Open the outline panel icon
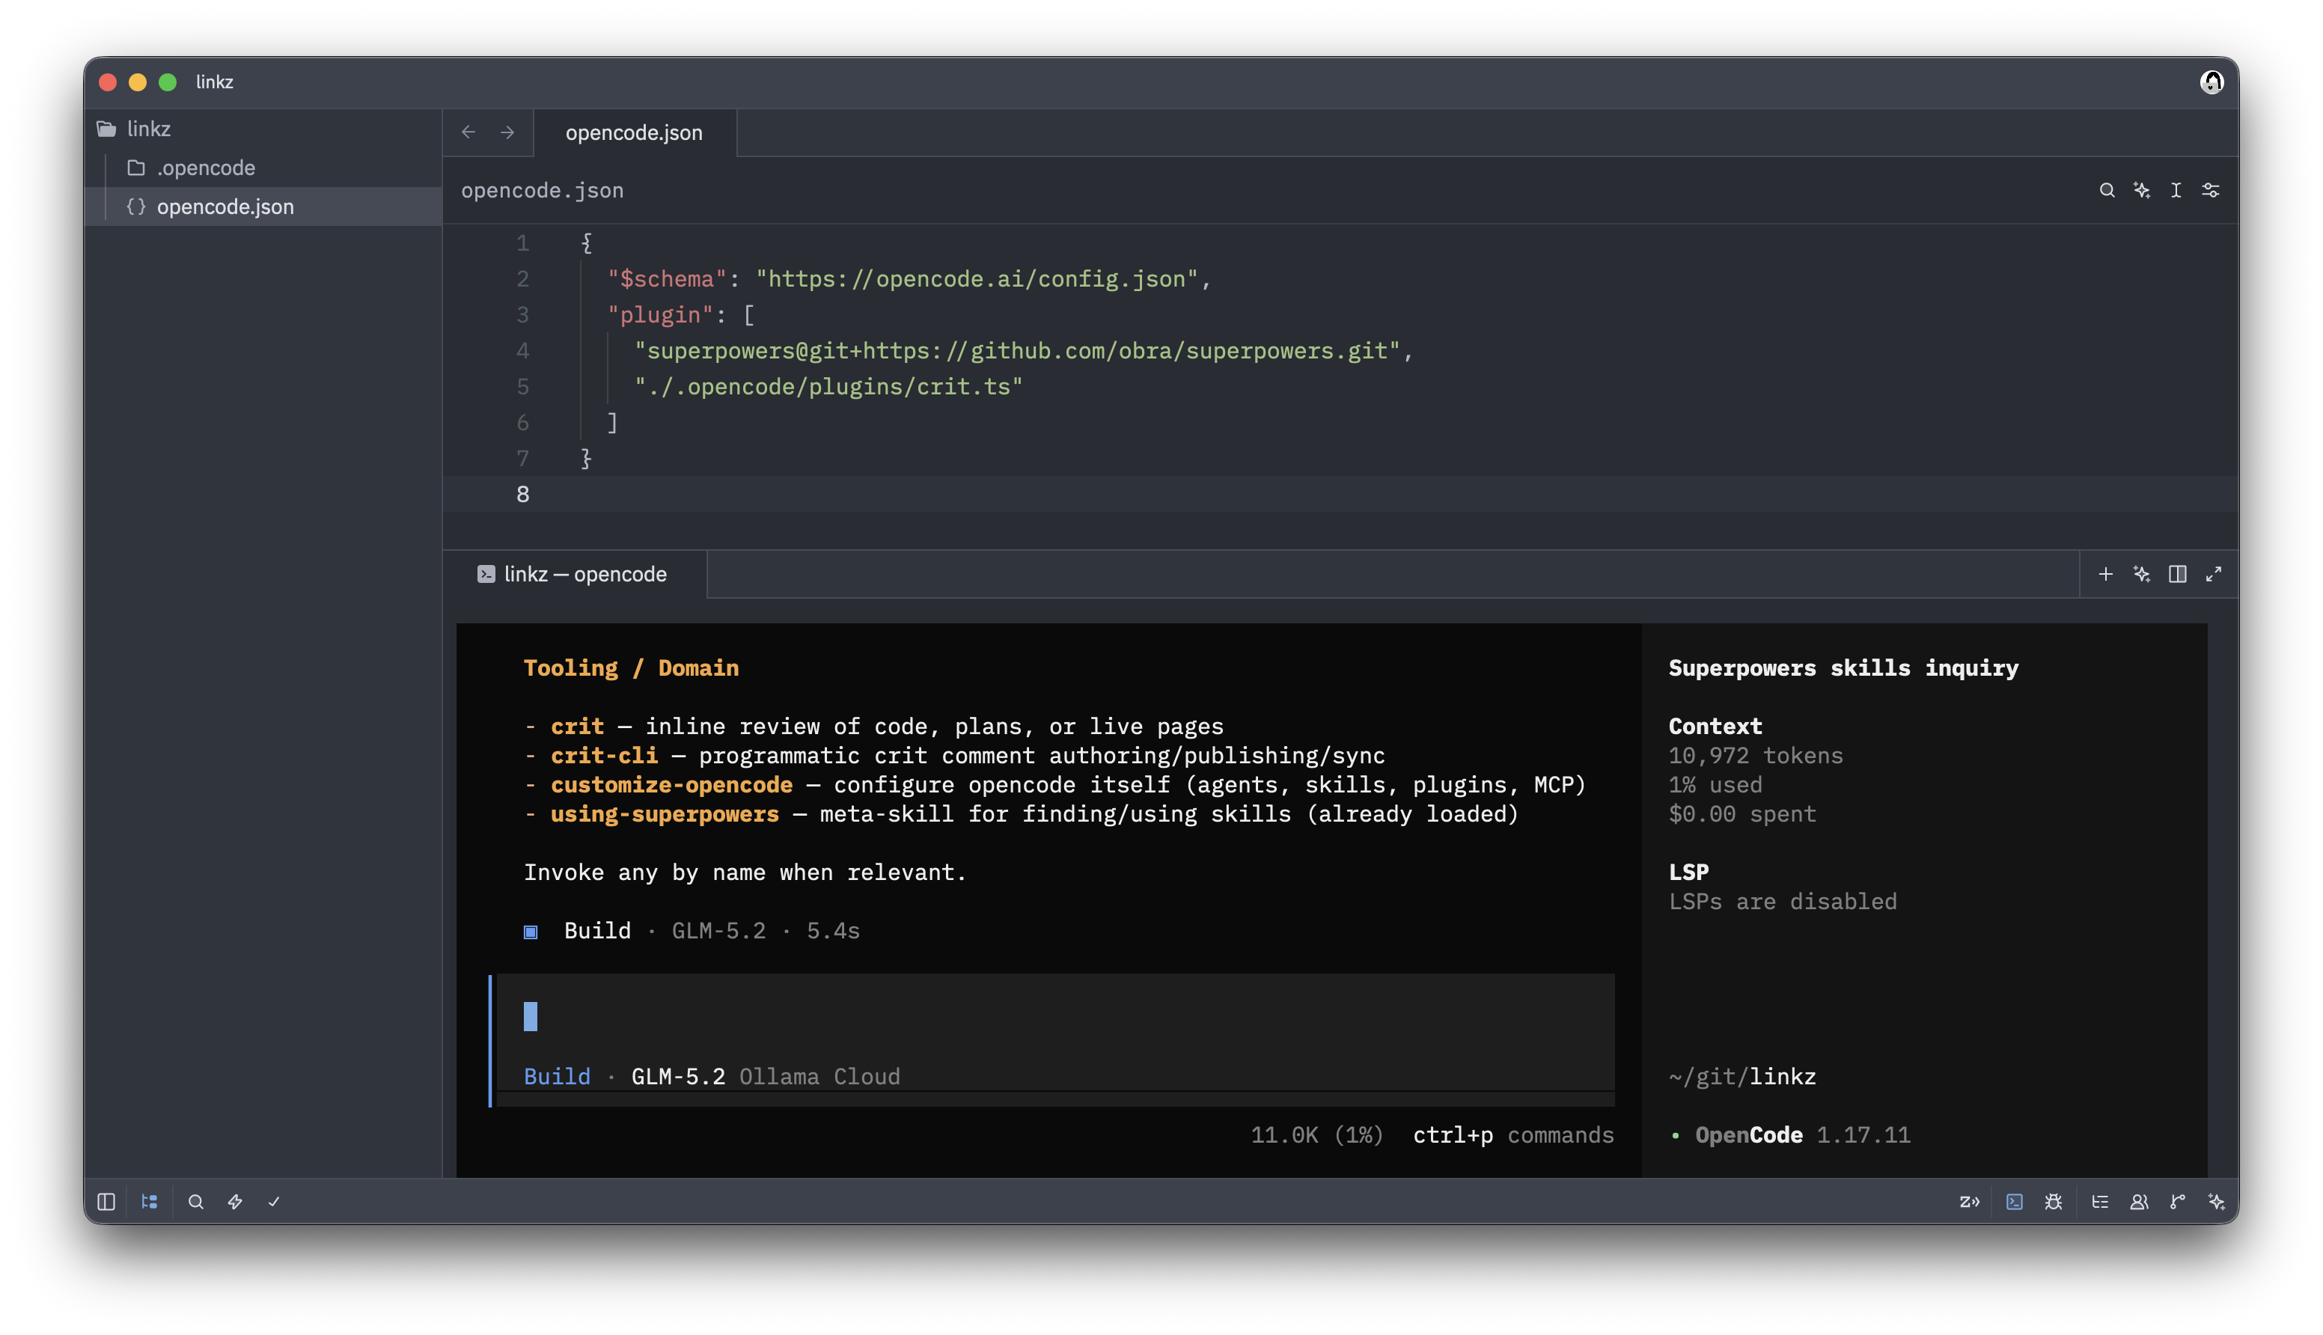Screen dimensions: 2323x1335 [x=2099, y=1201]
